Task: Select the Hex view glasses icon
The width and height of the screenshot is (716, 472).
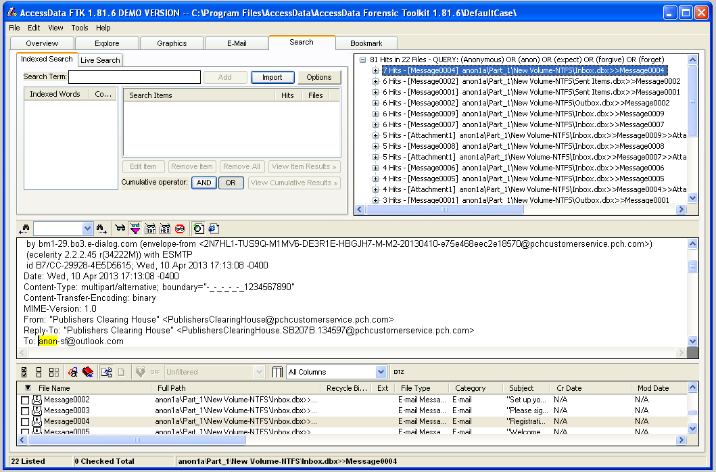Action: [x=165, y=229]
